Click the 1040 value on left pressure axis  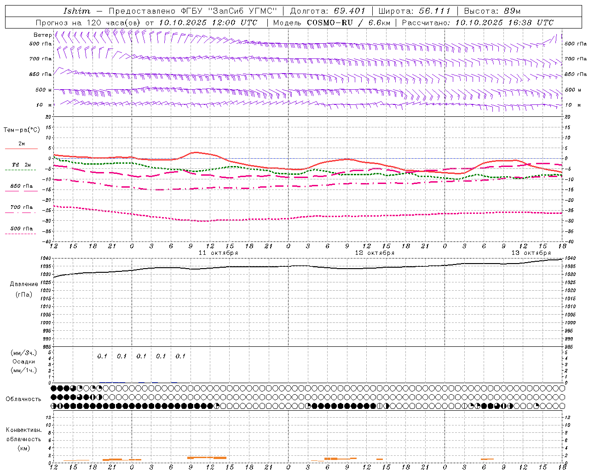coord(46,258)
